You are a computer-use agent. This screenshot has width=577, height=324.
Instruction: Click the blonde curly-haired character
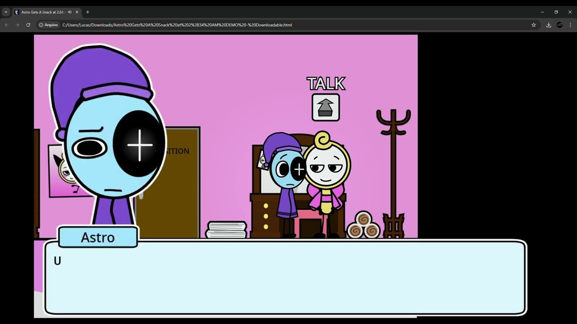point(327,184)
